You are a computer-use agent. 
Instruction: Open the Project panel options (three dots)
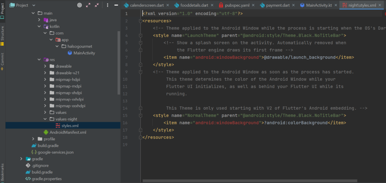point(107,5)
